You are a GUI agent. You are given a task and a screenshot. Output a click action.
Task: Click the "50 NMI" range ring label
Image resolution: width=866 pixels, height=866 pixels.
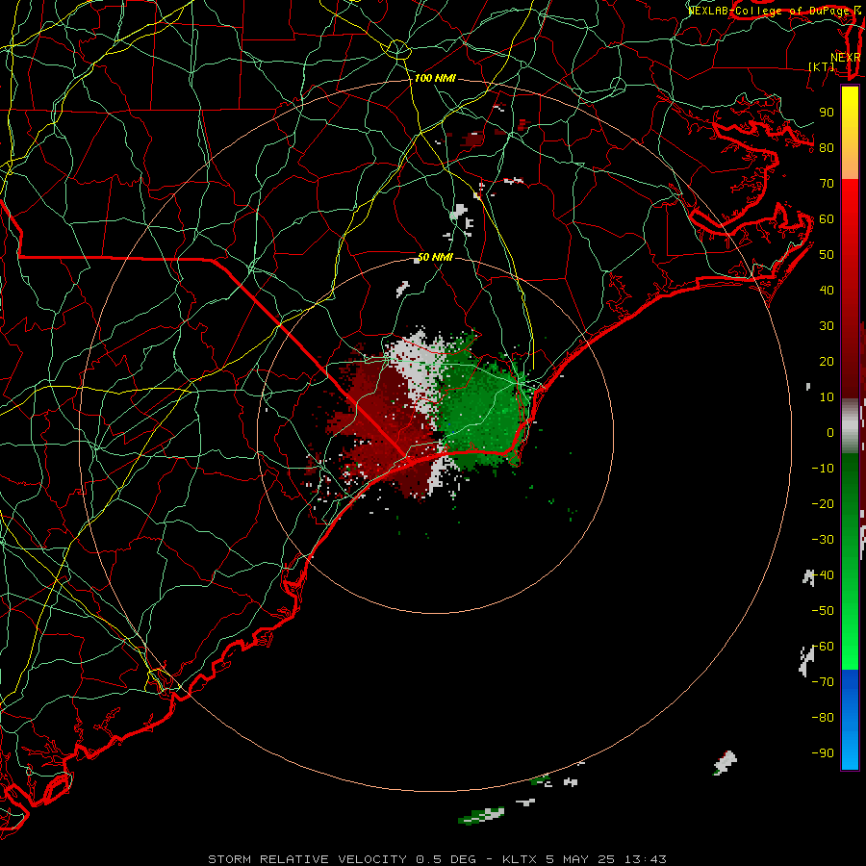(x=435, y=257)
